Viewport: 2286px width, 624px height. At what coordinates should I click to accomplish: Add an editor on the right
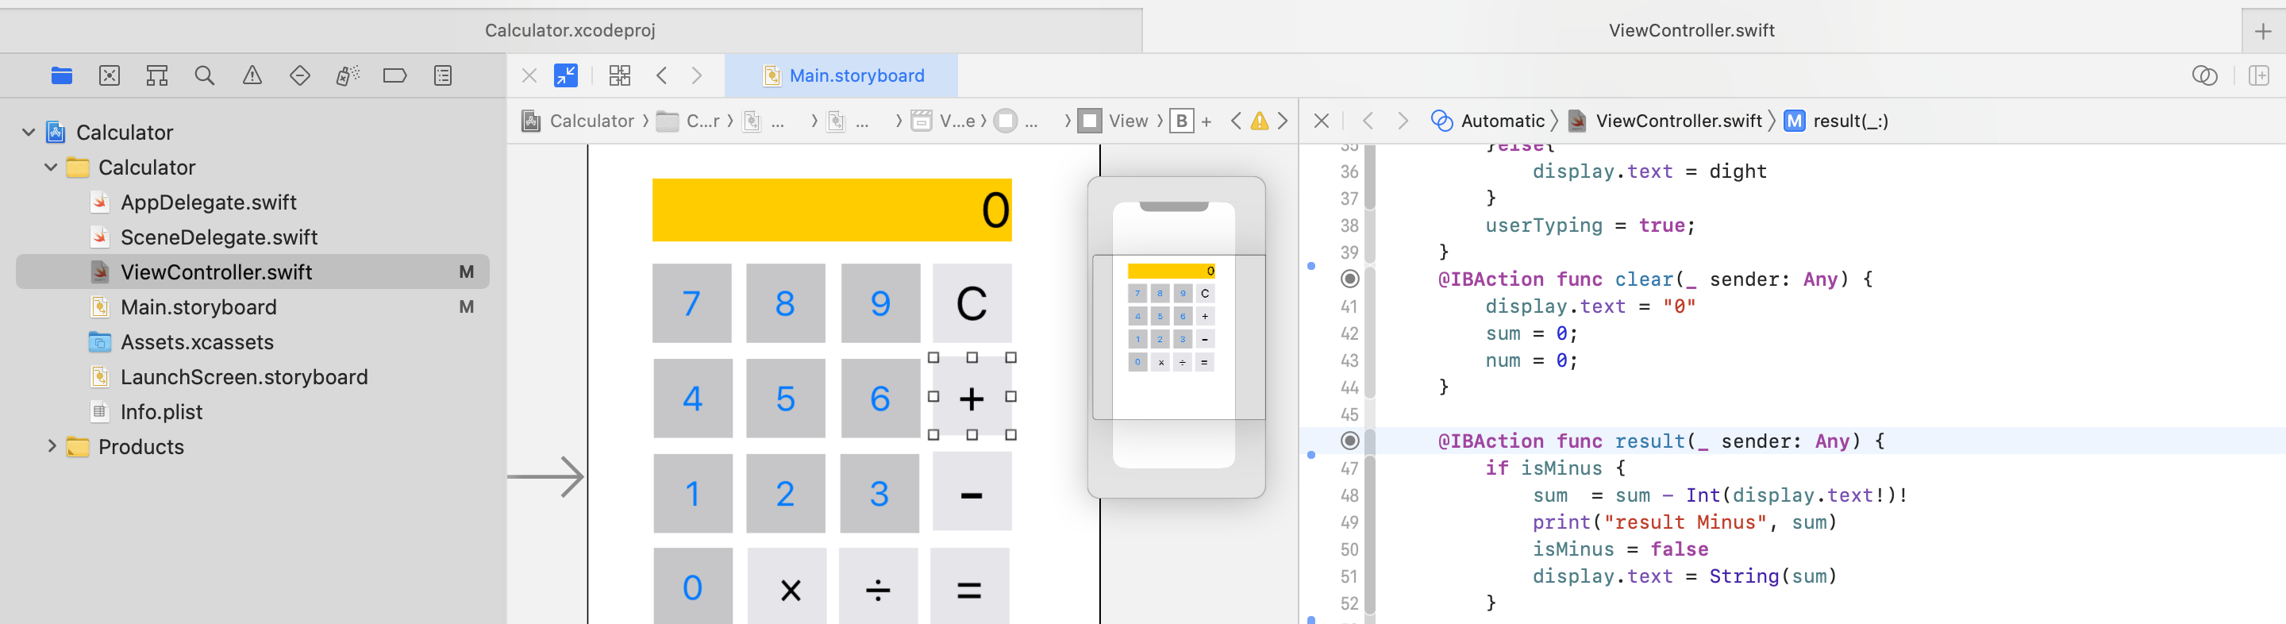click(x=2259, y=75)
